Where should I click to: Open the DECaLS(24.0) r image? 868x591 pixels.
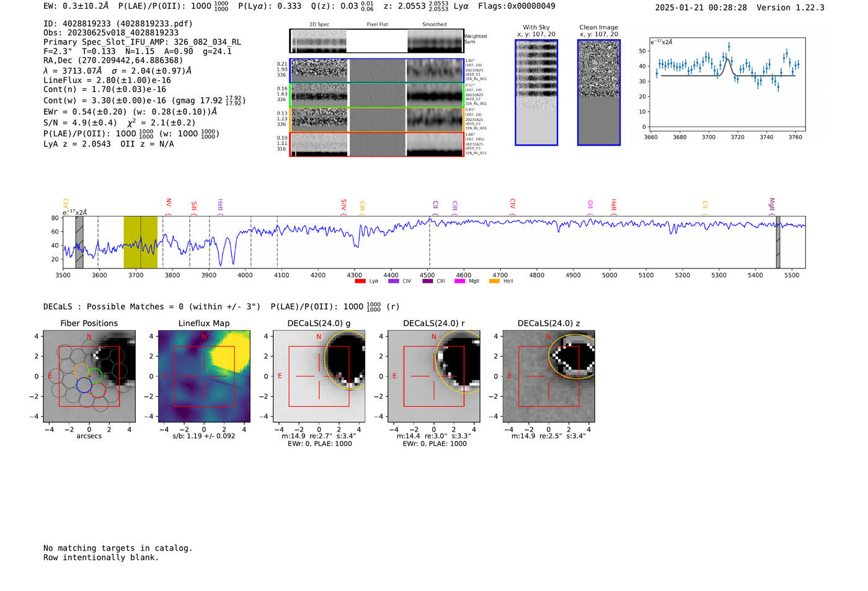(x=434, y=376)
